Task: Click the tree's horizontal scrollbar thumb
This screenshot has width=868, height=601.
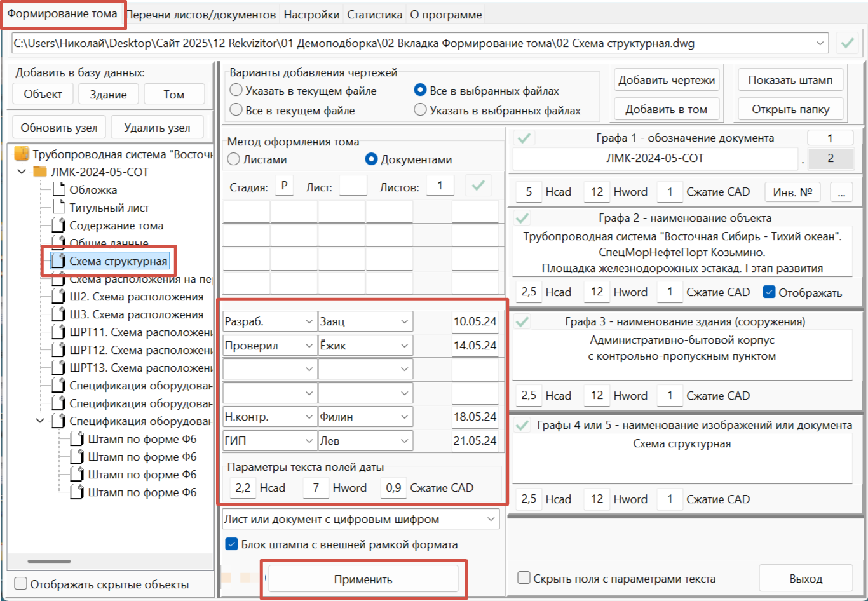Action: [50, 561]
